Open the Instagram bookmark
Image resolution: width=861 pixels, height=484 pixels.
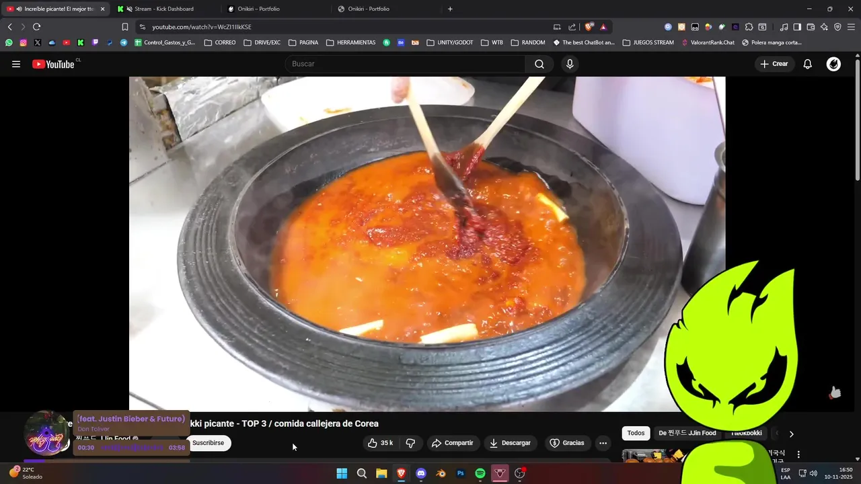click(x=23, y=42)
